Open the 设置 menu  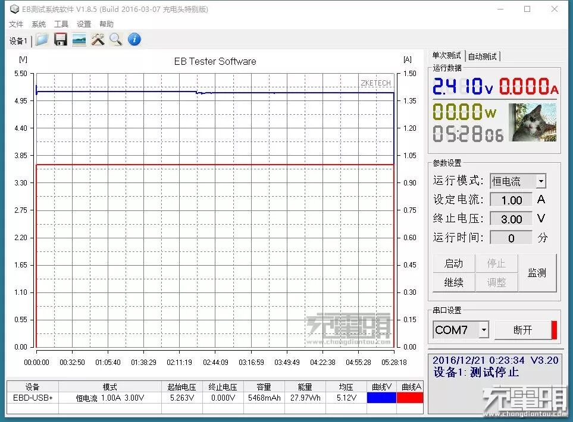84,24
